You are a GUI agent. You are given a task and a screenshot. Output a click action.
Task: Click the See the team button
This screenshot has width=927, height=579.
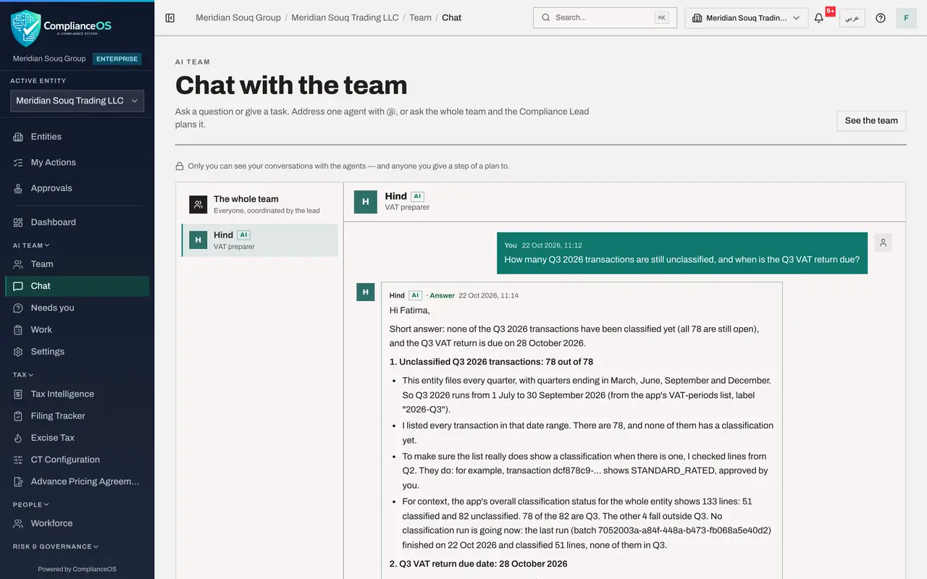click(x=871, y=121)
